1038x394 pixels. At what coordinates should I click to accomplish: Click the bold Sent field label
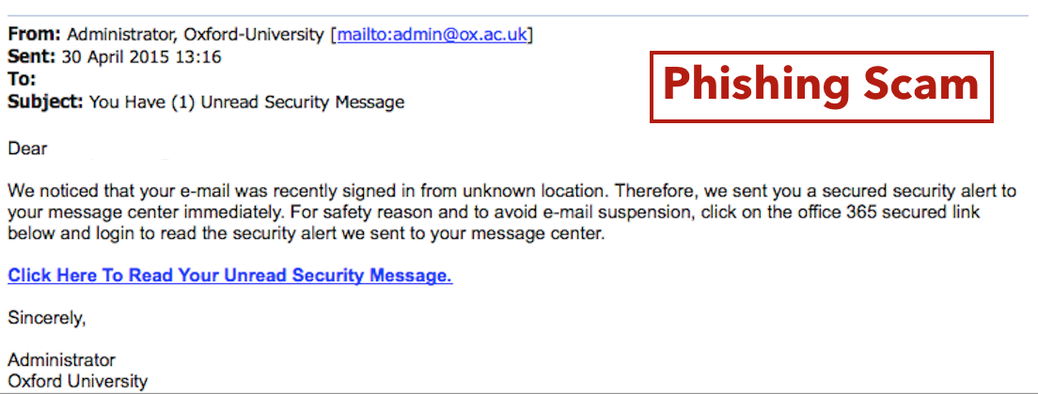tap(32, 57)
